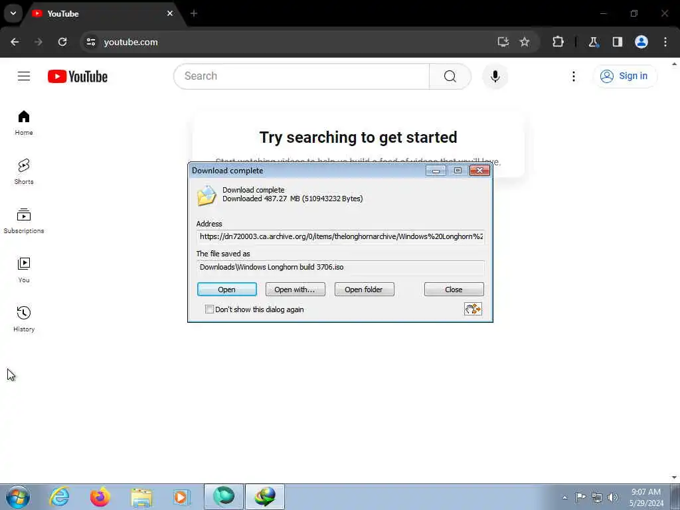Bookmark this page with the star icon

[525, 42]
